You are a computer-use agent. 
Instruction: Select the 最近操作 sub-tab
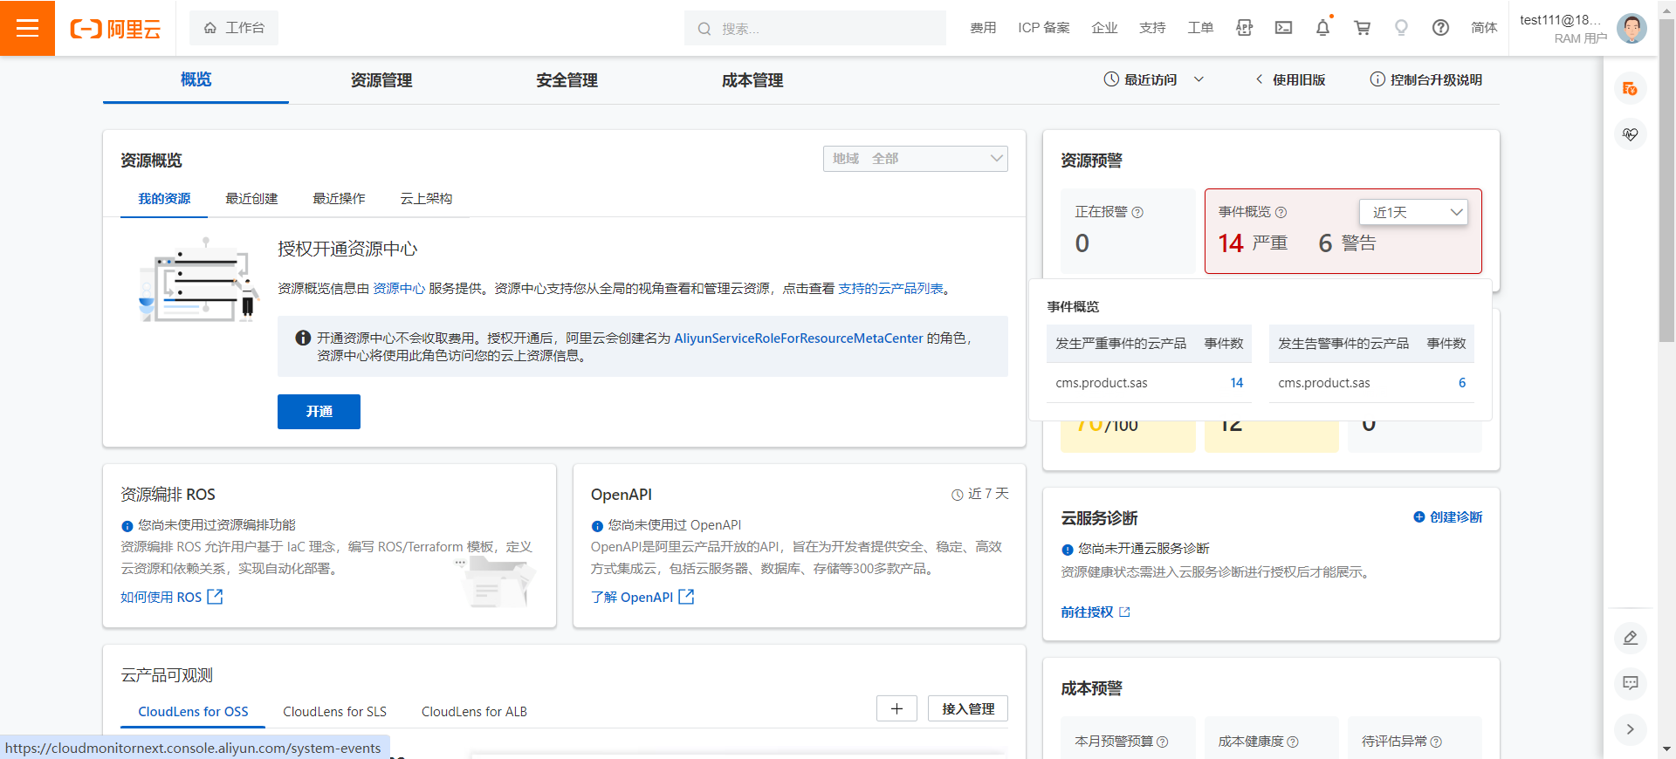pyautogui.click(x=339, y=199)
